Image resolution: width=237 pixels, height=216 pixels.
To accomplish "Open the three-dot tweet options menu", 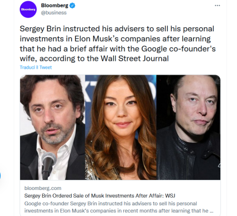I will tap(217, 5).
